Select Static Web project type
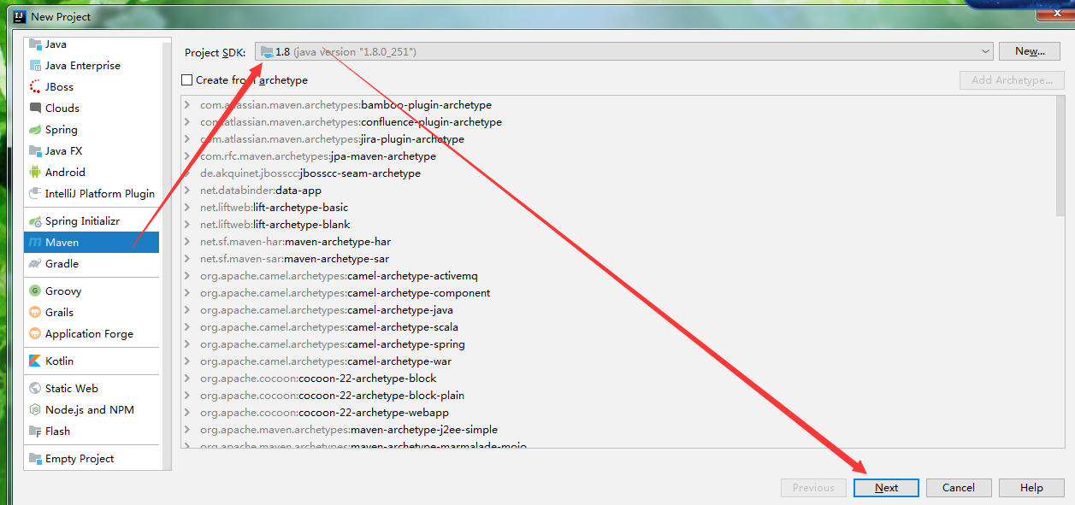The width and height of the screenshot is (1075, 505). tap(92, 389)
